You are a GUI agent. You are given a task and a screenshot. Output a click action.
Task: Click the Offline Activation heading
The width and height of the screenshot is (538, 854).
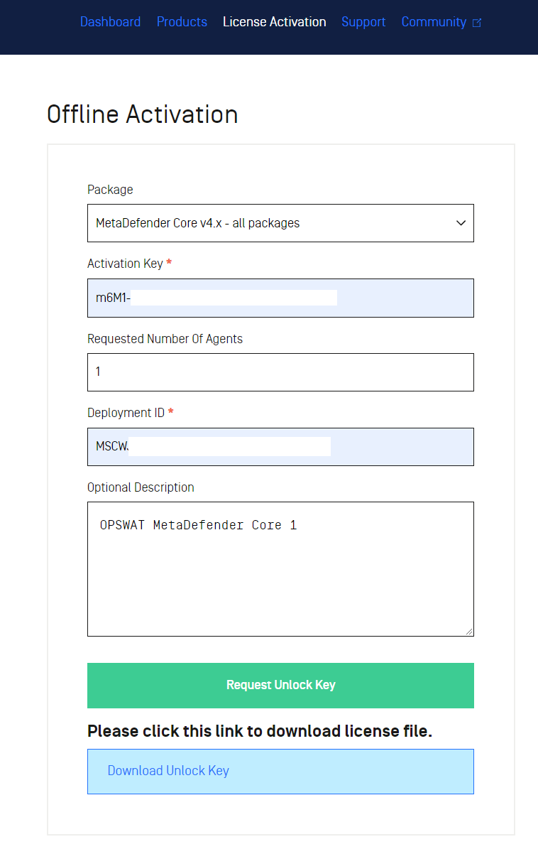point(143,114)
